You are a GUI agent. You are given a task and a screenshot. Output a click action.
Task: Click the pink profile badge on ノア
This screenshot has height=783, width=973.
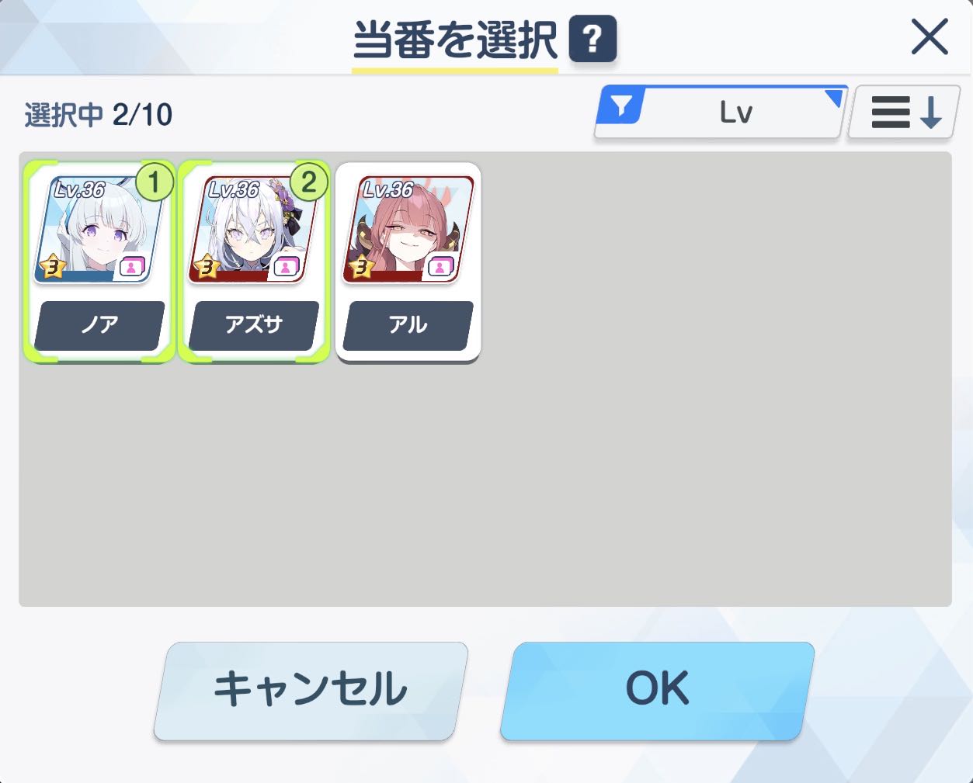(x=133, y=267)
